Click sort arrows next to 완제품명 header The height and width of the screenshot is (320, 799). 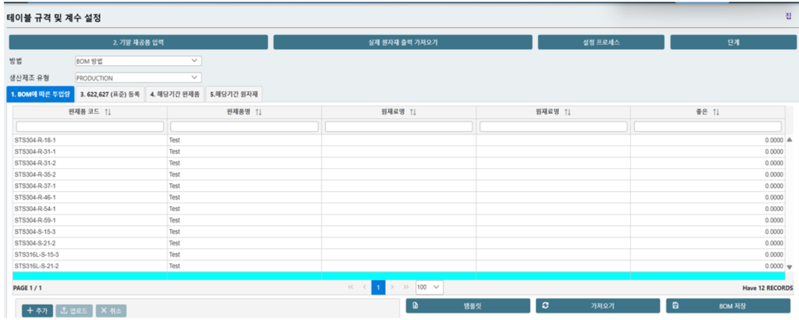tap(259, 112)
